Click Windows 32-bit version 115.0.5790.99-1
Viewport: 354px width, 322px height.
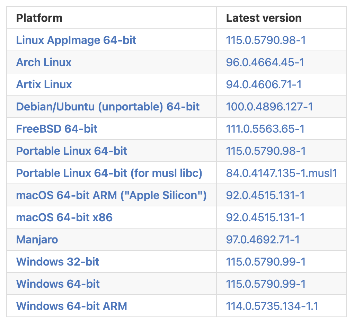click(x=266, y=262)
